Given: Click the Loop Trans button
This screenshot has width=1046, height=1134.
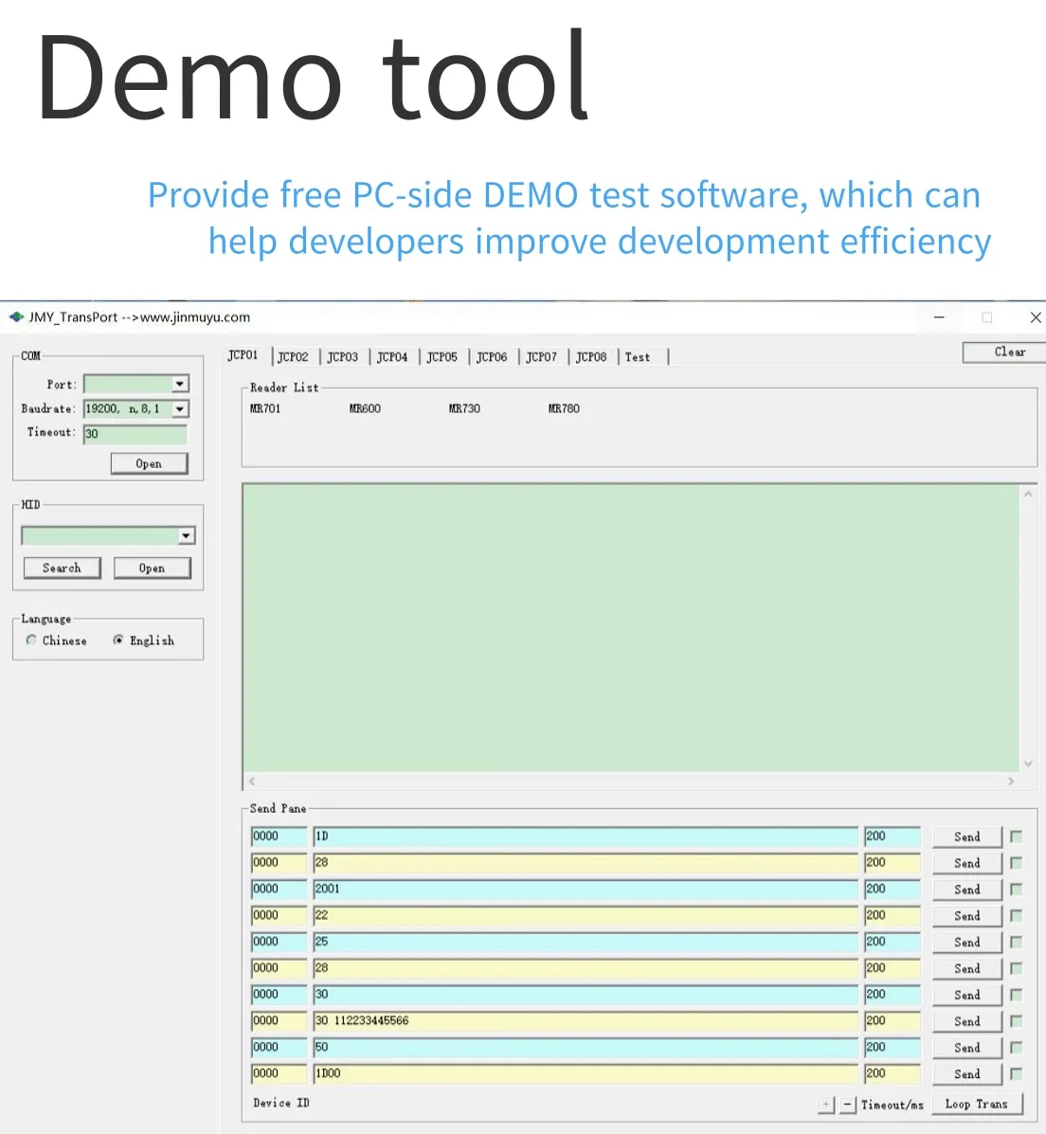Looking at the screenshot, I should click(977, 1105).
